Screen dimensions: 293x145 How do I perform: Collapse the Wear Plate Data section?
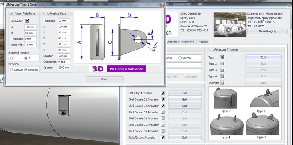11,14
